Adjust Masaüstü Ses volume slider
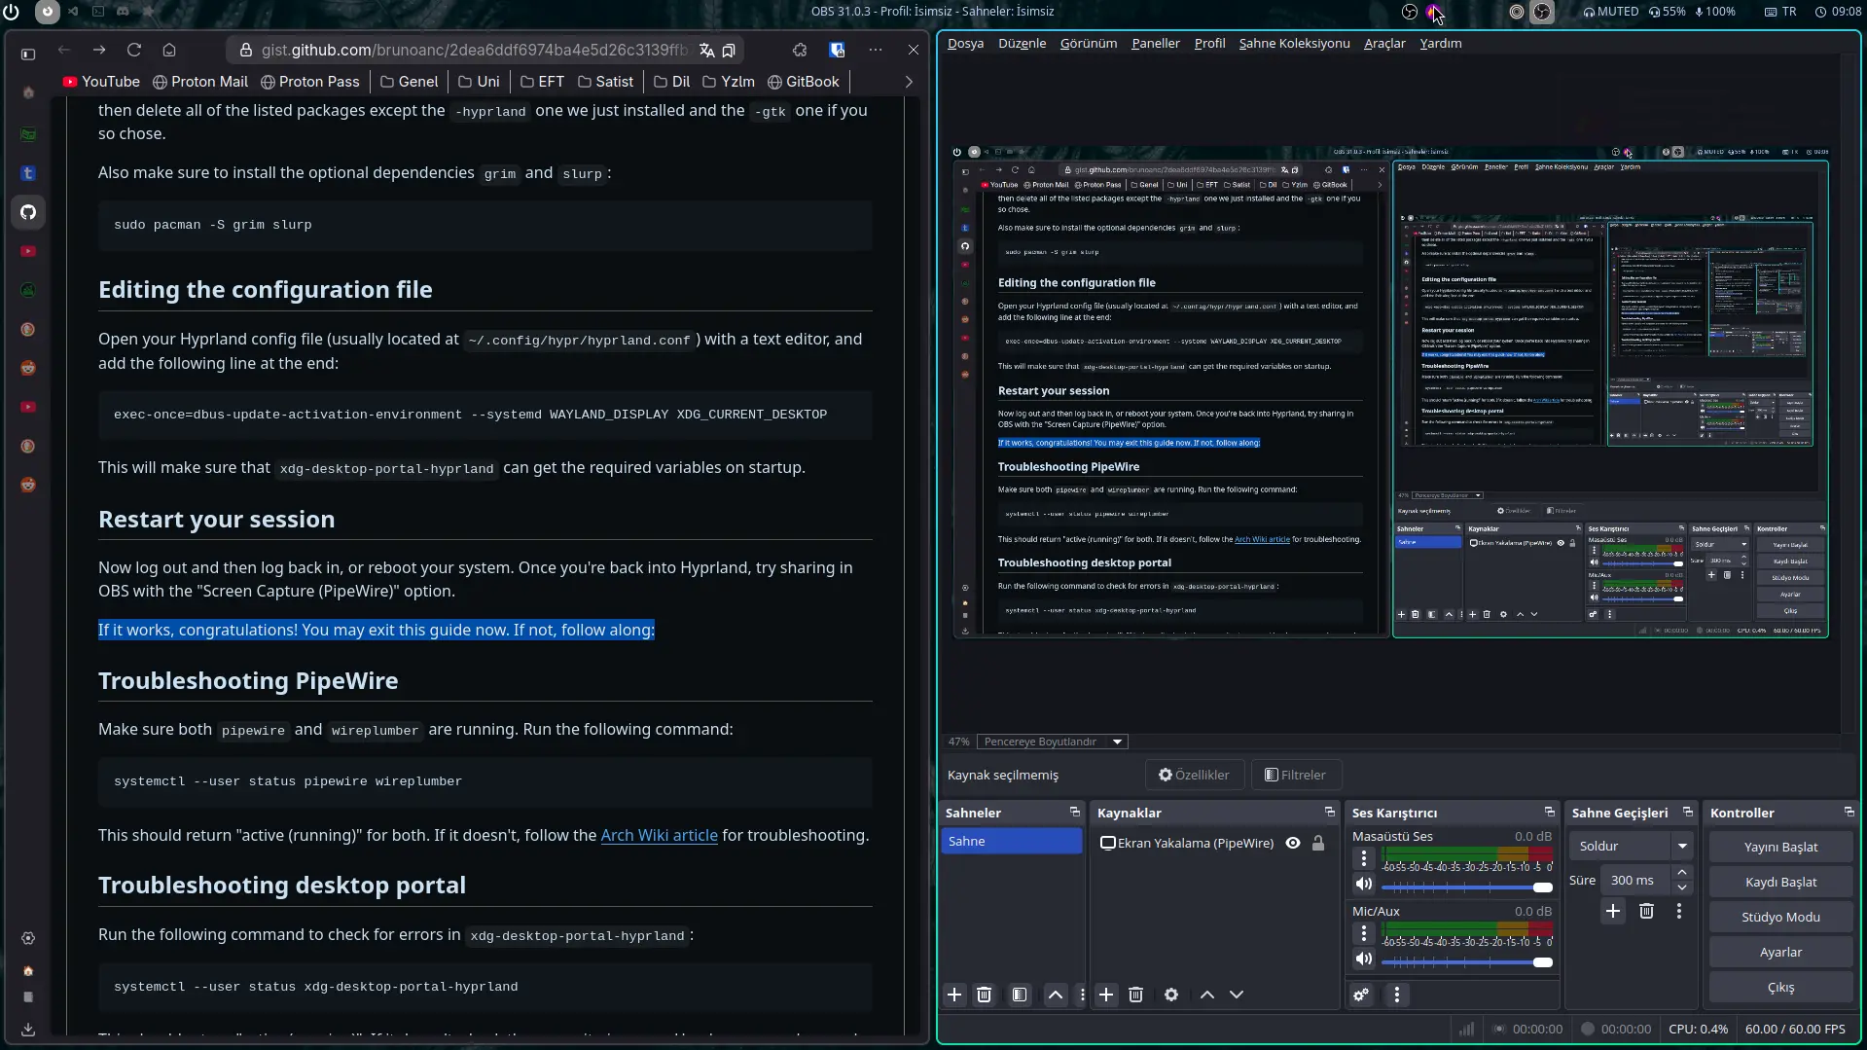This screenshot has height=1050, width=1867. [1467, 887]
